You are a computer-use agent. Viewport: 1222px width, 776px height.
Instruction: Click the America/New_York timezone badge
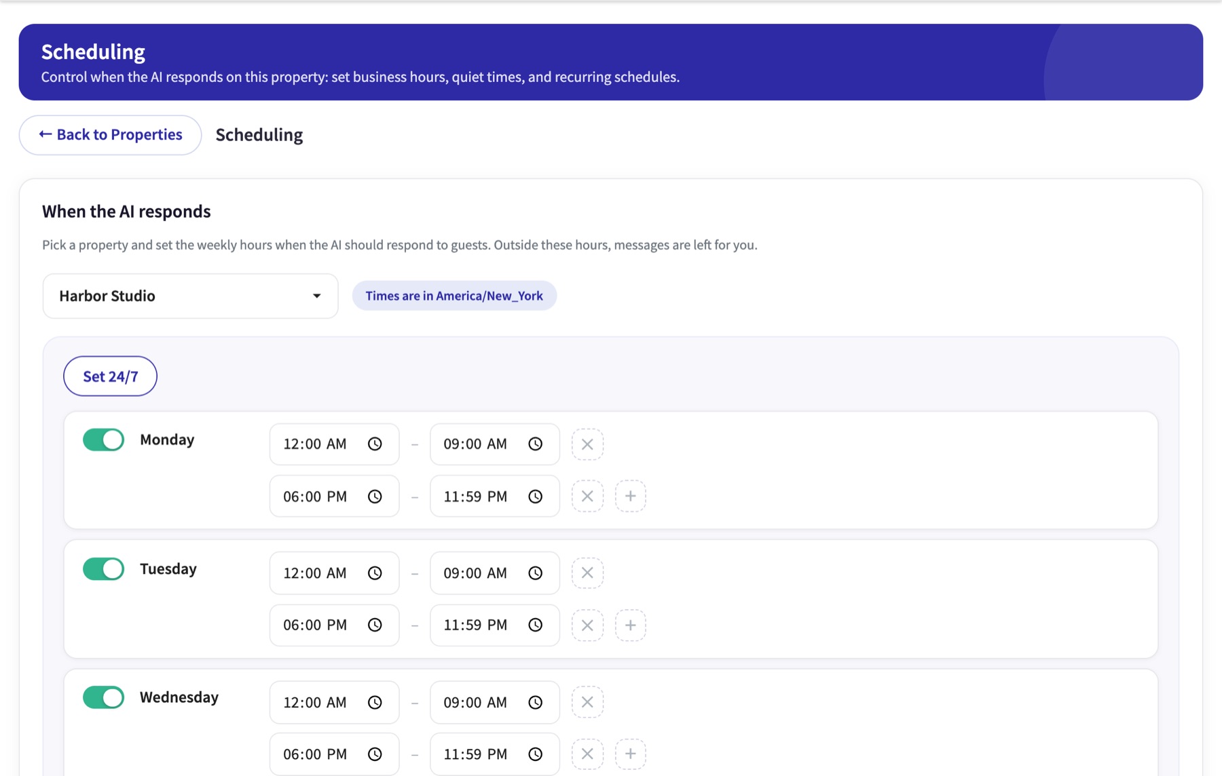[x=454, y=296]
